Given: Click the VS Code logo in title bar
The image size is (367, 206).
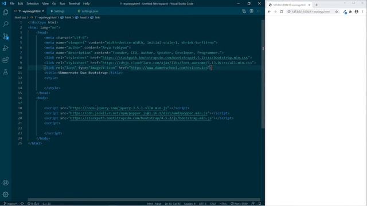Looking at the screenshot, I should point(4,3).
